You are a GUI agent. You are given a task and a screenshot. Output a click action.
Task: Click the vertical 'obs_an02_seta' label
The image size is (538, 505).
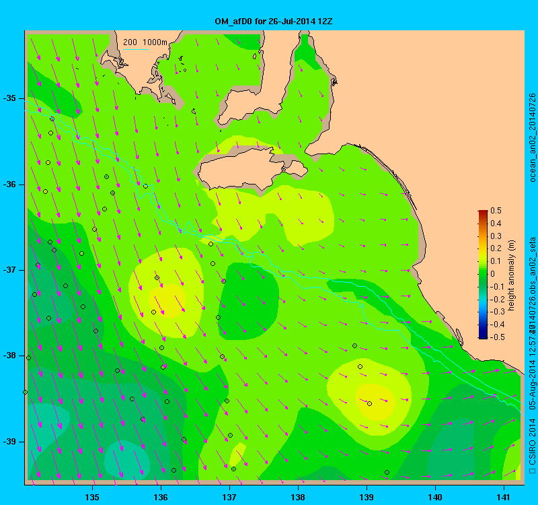tap(532, 263)
